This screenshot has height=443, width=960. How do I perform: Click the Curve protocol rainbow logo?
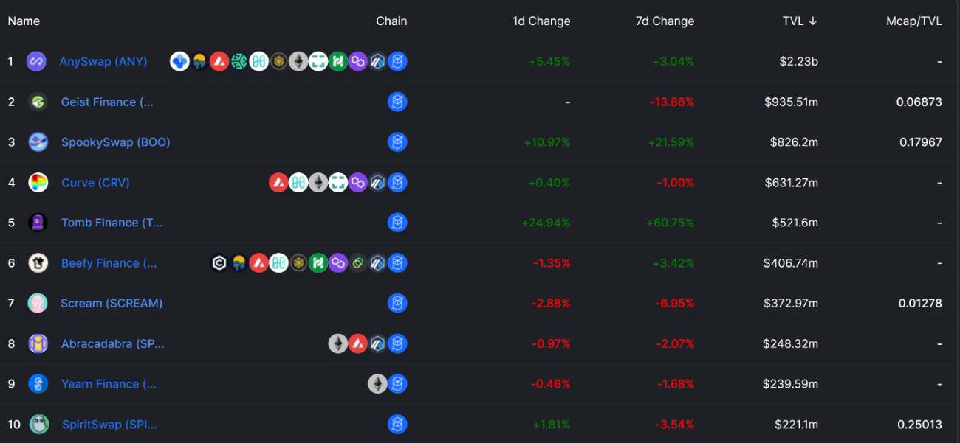point(38,183)
